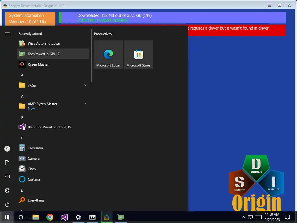
Task: Open 7-Zip from taskbar
Action: (x=93, y=217)
